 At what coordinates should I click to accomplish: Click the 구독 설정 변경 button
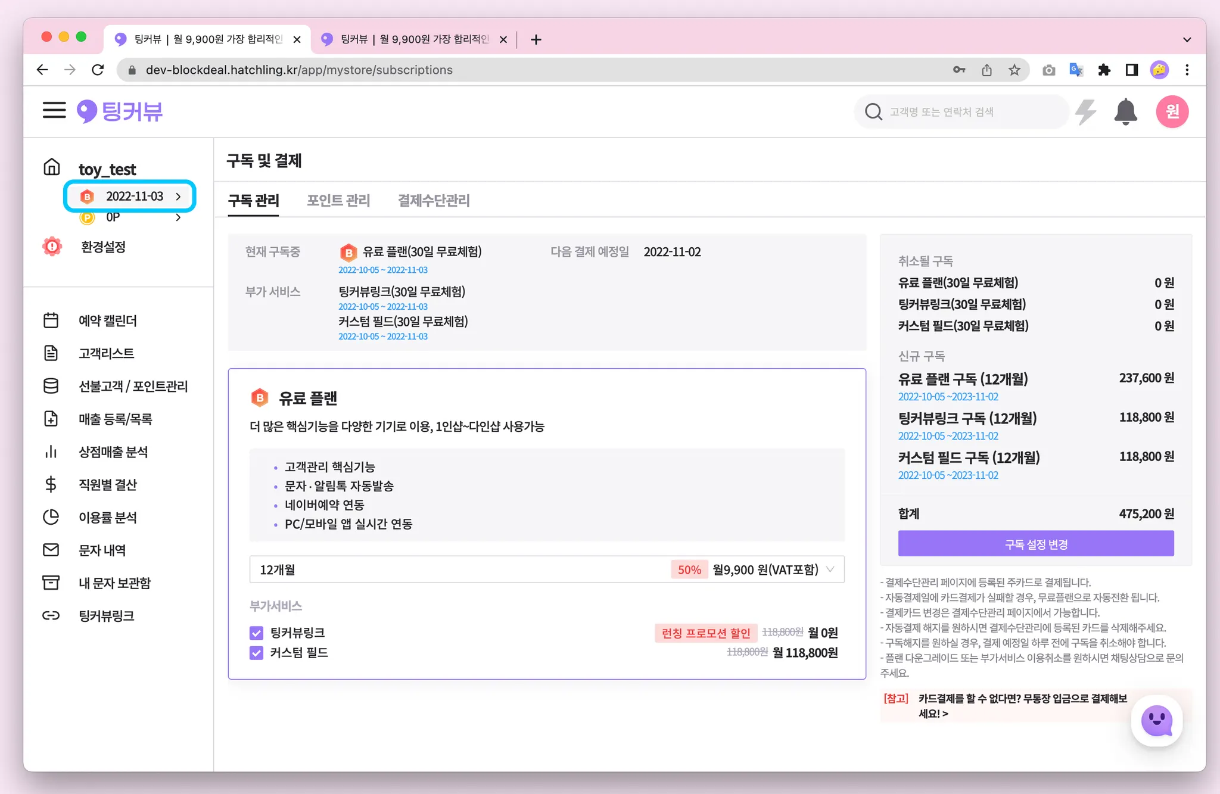pyautogui.click(x=1035, y=544)
